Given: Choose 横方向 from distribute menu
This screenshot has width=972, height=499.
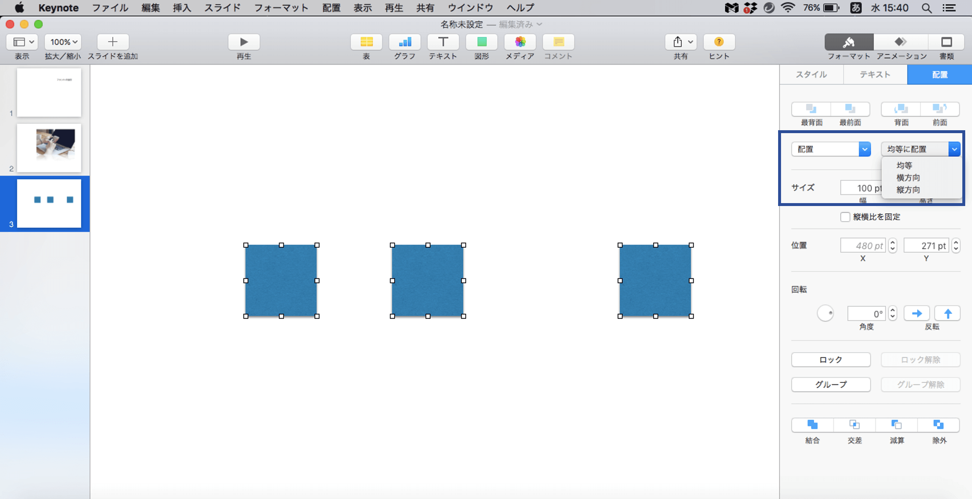Looking at the screenshot, I should tap(908, 178).
